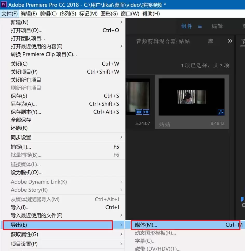This screenshot has height=251, width=245.
Task: Select the 5:24:07 video clip thumbnail
Action: (138, 97)
